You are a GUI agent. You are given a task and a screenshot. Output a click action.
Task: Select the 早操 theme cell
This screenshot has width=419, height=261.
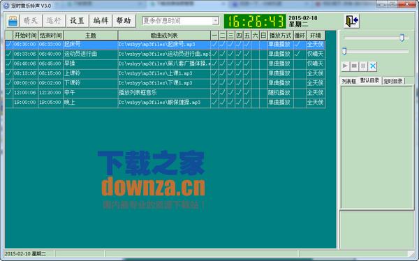90,64
